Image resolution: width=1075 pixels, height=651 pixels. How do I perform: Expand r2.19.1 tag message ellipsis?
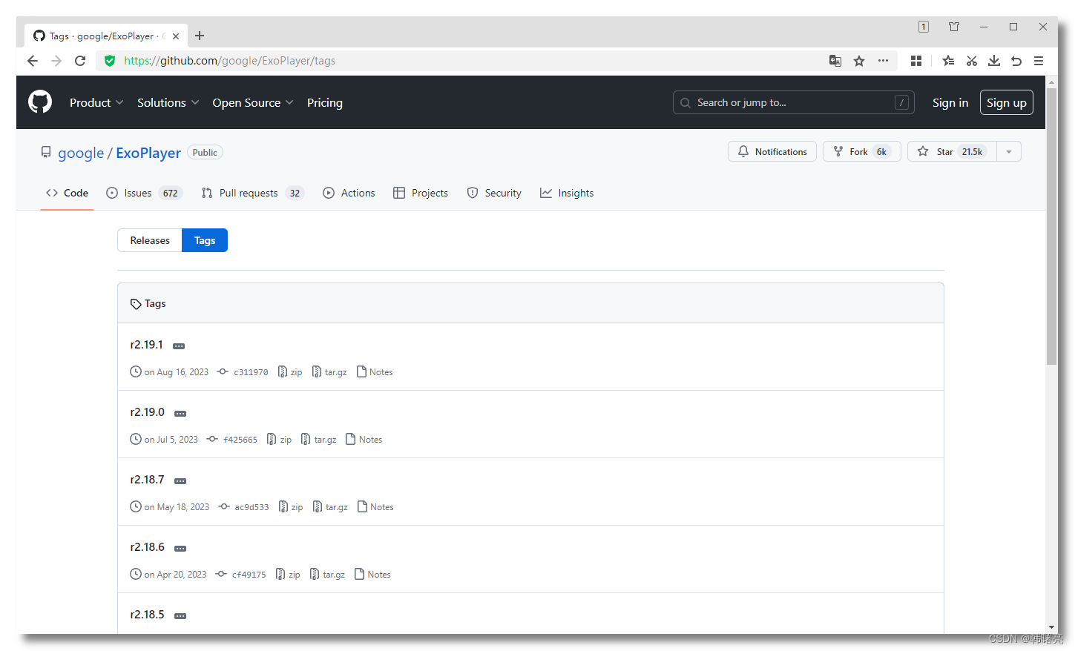pyautogui.click(x=179, y=346)
